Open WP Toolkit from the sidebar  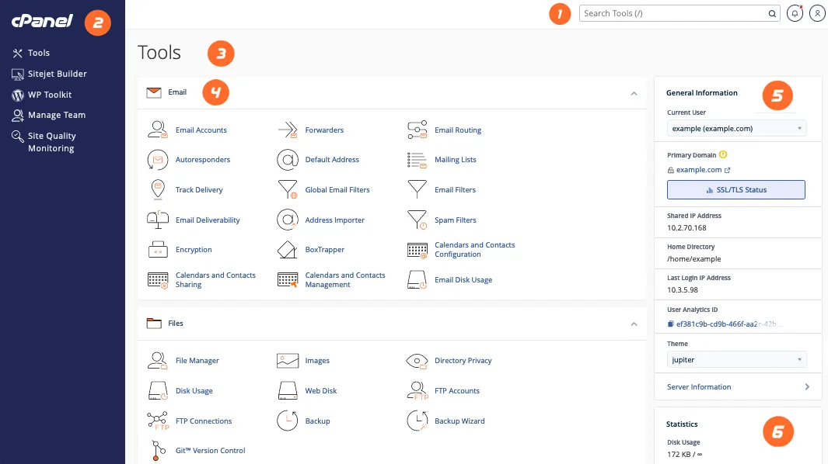50,95
